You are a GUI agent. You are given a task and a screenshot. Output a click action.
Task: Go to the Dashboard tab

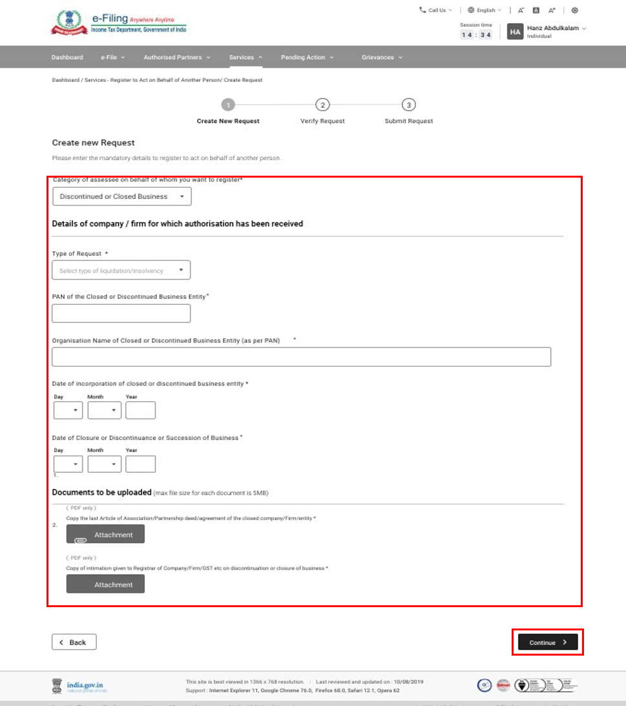pos(67,57)
